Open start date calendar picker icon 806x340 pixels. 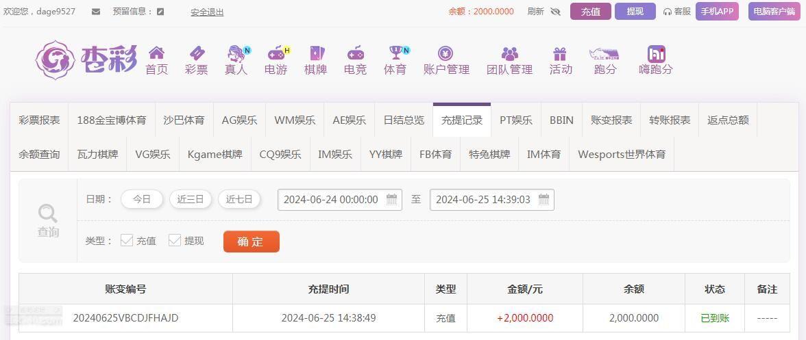point(392,200)
